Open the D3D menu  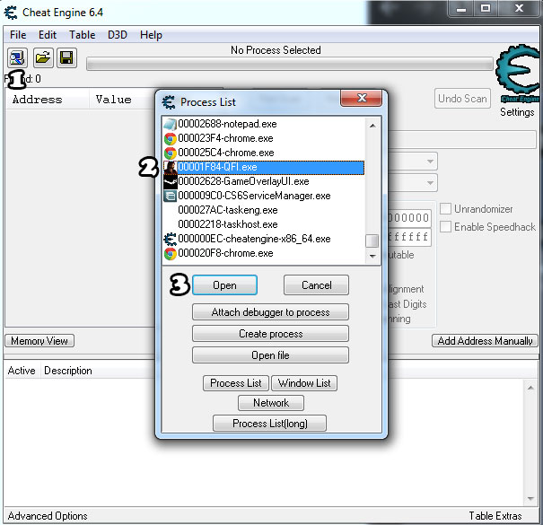(118, 35)
